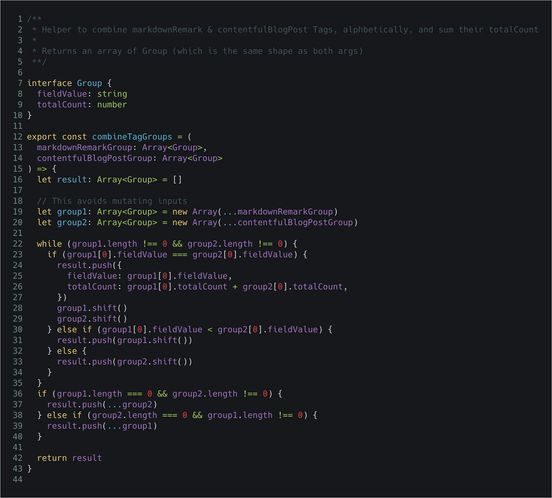Click 'result.push(...group1)' on line 39

[x=102, y=426]
